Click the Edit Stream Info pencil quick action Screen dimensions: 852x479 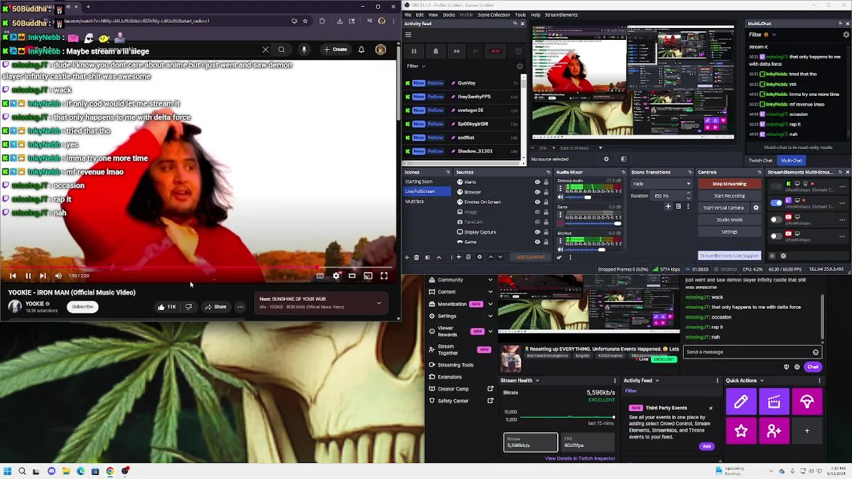click(x=741, y=402)
